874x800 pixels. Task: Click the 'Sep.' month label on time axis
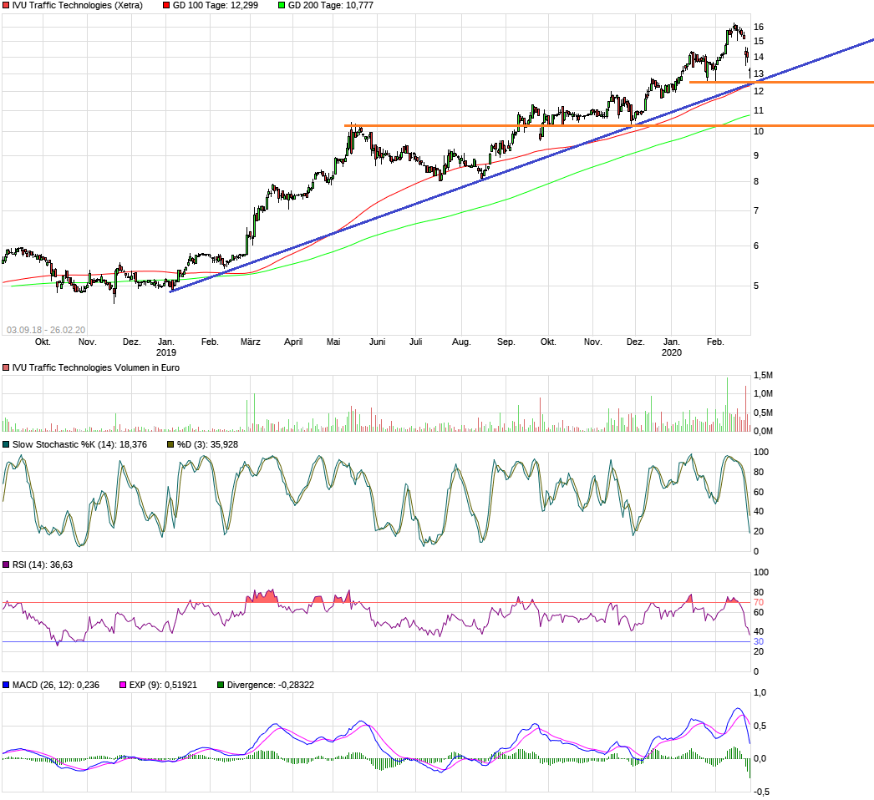(506, 342)
